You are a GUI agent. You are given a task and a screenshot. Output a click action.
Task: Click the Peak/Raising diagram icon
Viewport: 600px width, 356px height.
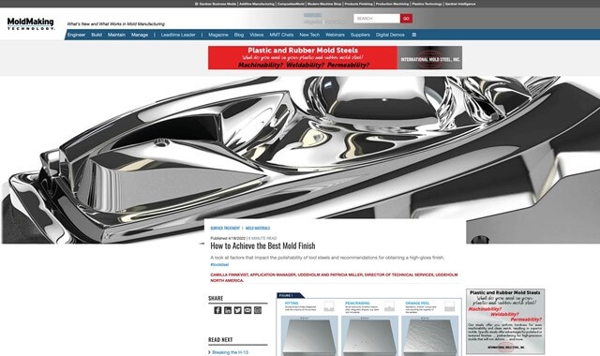click(389, 306)
